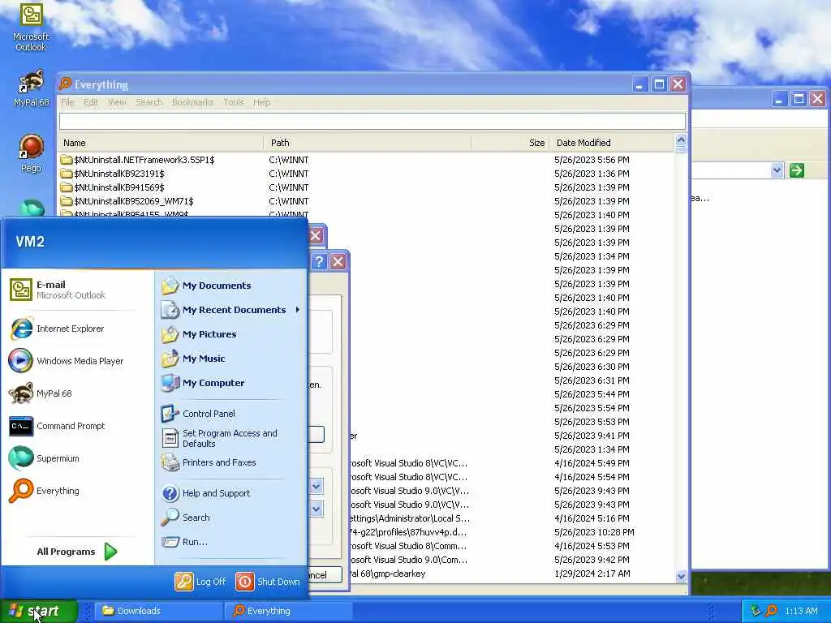
Task: Open My Documents folder
Action: coord(231,286)
